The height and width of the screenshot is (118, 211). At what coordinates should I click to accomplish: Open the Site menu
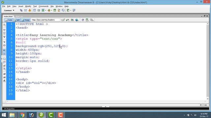(x=52, y=6)
